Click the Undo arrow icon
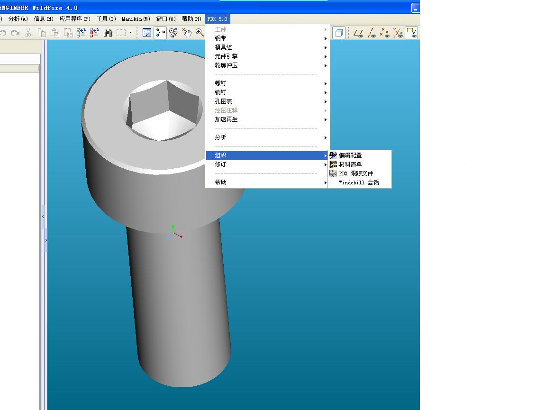The height and width of the screenshot is (410, 545). tap(3, 33)
